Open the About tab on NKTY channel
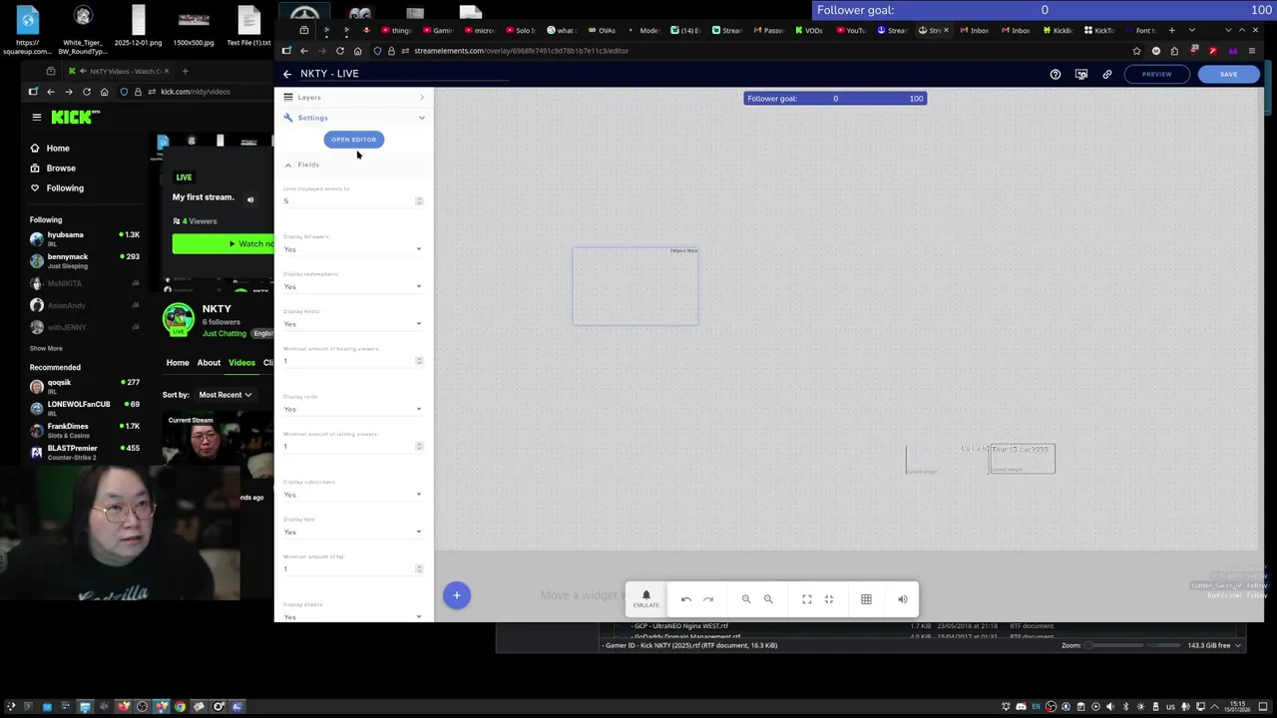 [x=209, y=363]
